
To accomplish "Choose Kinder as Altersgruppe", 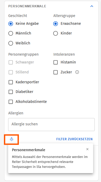I will (56, 33).
